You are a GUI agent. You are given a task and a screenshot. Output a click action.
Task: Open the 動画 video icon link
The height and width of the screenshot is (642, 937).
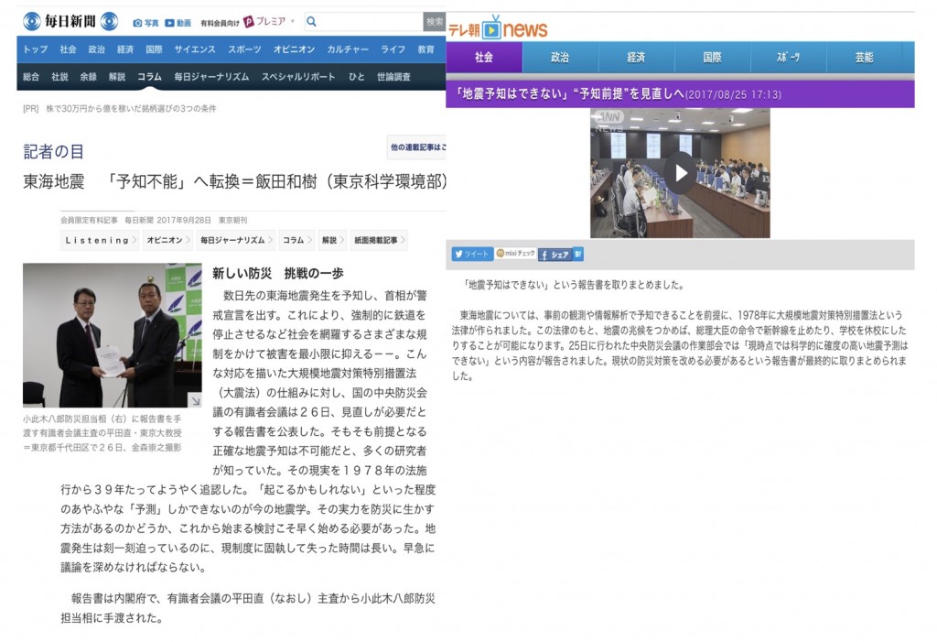178,22
